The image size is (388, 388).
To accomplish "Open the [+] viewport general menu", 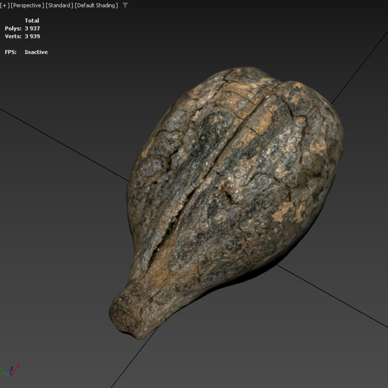I will pyautogui.click(x=5, y=5).
